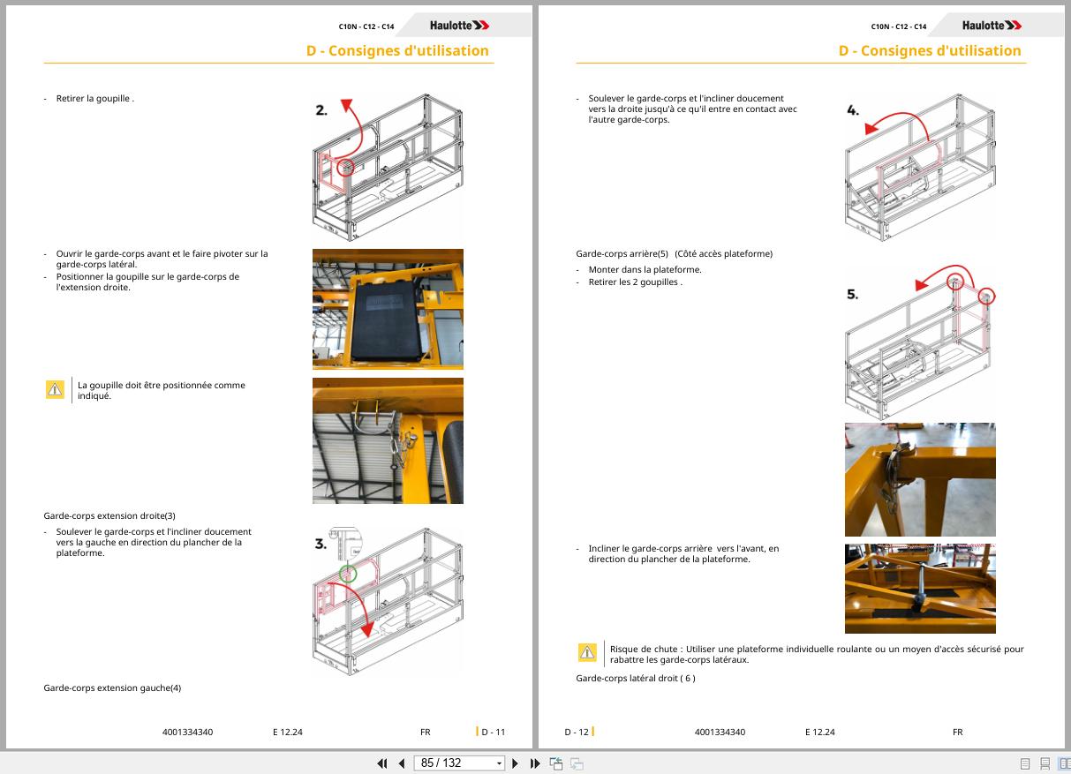The image size is (1071, 774).
Task: Click the page number field 85 / 132
Action: click(x=453, y=763)
